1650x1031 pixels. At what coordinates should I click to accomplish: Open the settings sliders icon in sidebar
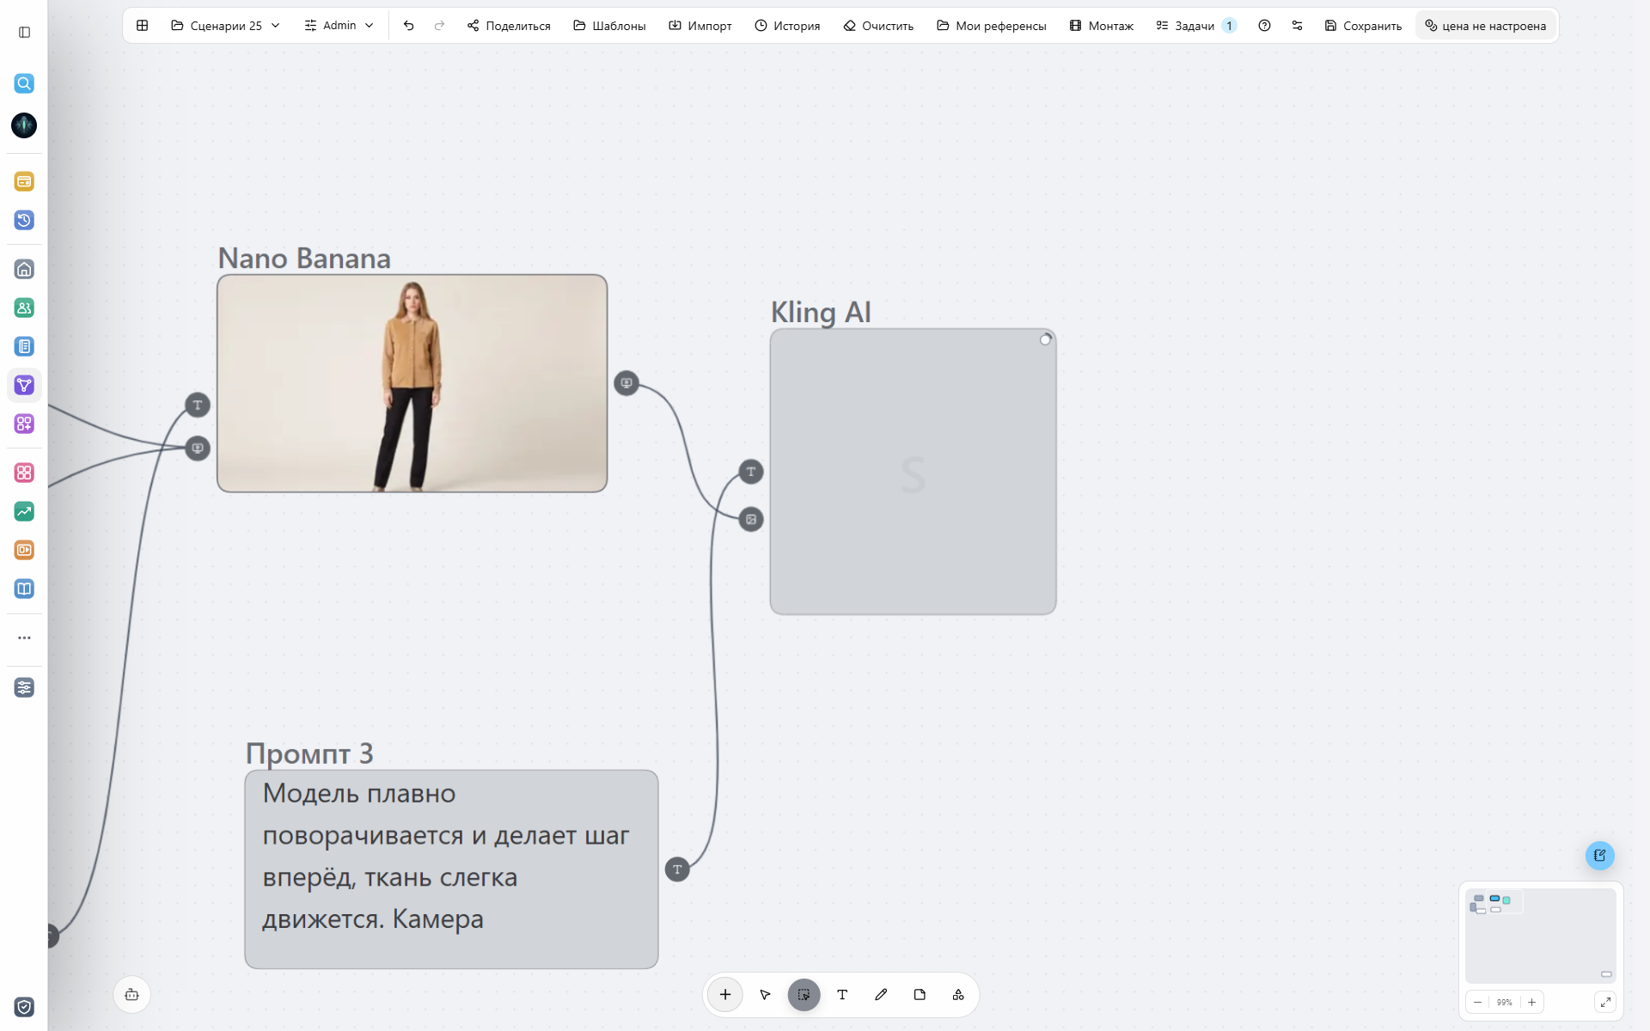pos(24,687)
